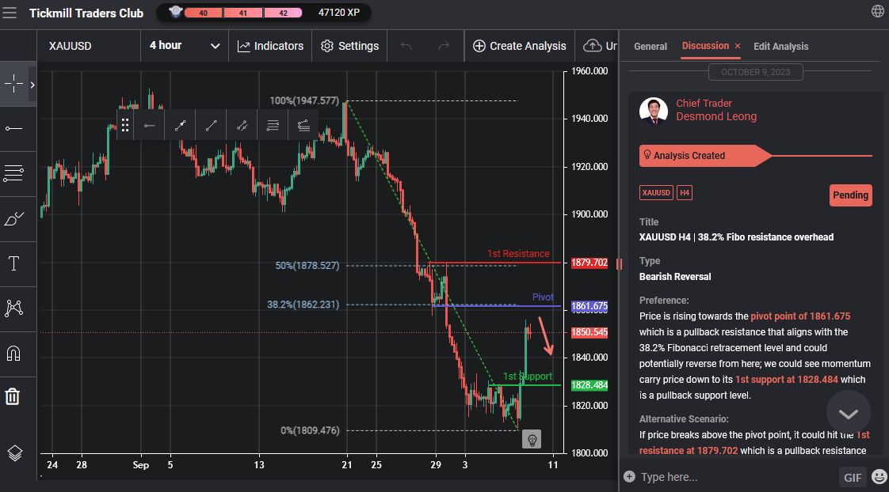Image resolution: width=889 pixels, height=492 pixels.
Task: Switch to the General tab
Action: (651, 47)
